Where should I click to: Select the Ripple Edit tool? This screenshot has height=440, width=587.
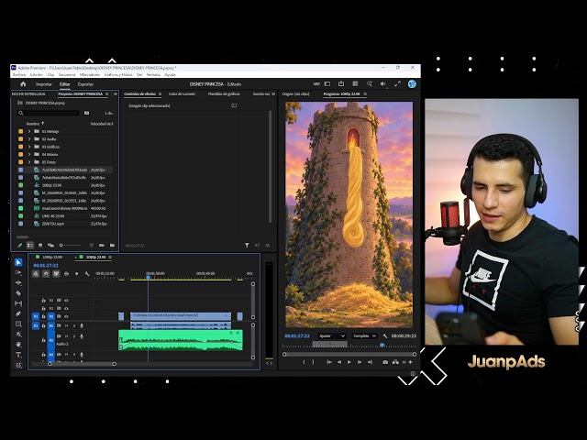click(18, 283)
